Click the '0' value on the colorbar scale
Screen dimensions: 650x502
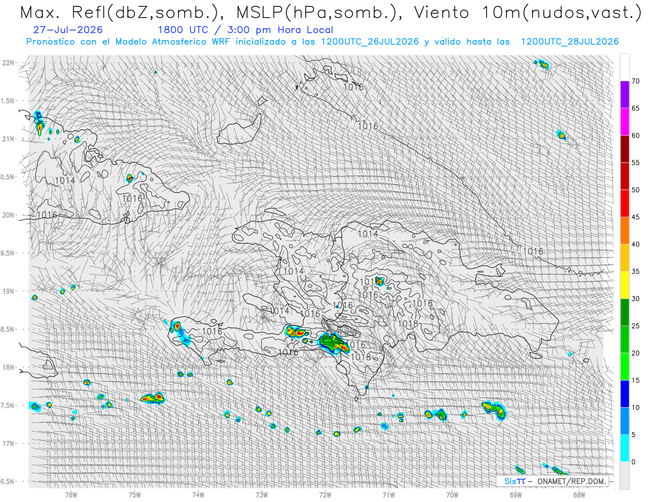click(634, 462)
